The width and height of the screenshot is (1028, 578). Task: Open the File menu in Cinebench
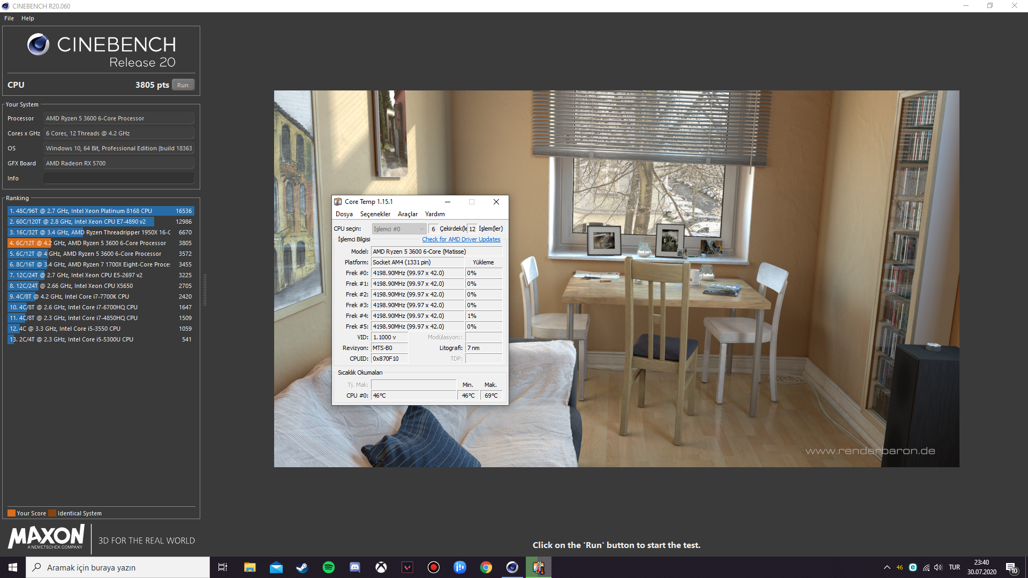coord(9,18)
